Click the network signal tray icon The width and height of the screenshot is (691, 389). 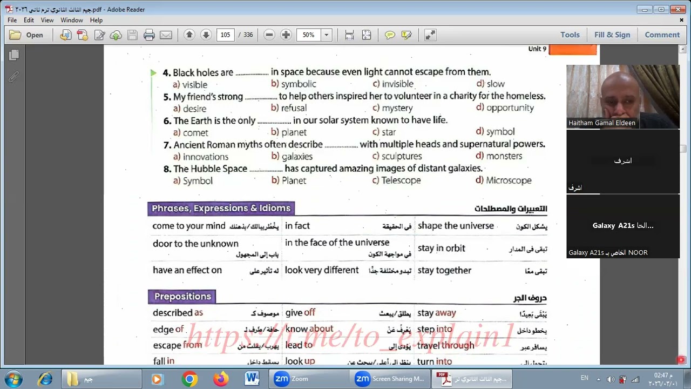[x=635, y=379]
